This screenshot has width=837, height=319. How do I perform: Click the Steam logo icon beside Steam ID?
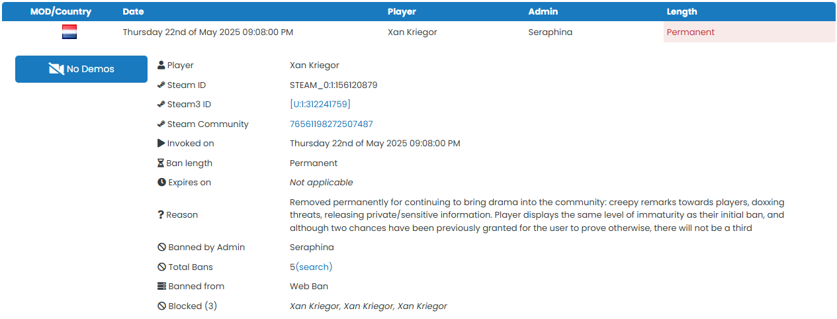click(x=161, y=85)
